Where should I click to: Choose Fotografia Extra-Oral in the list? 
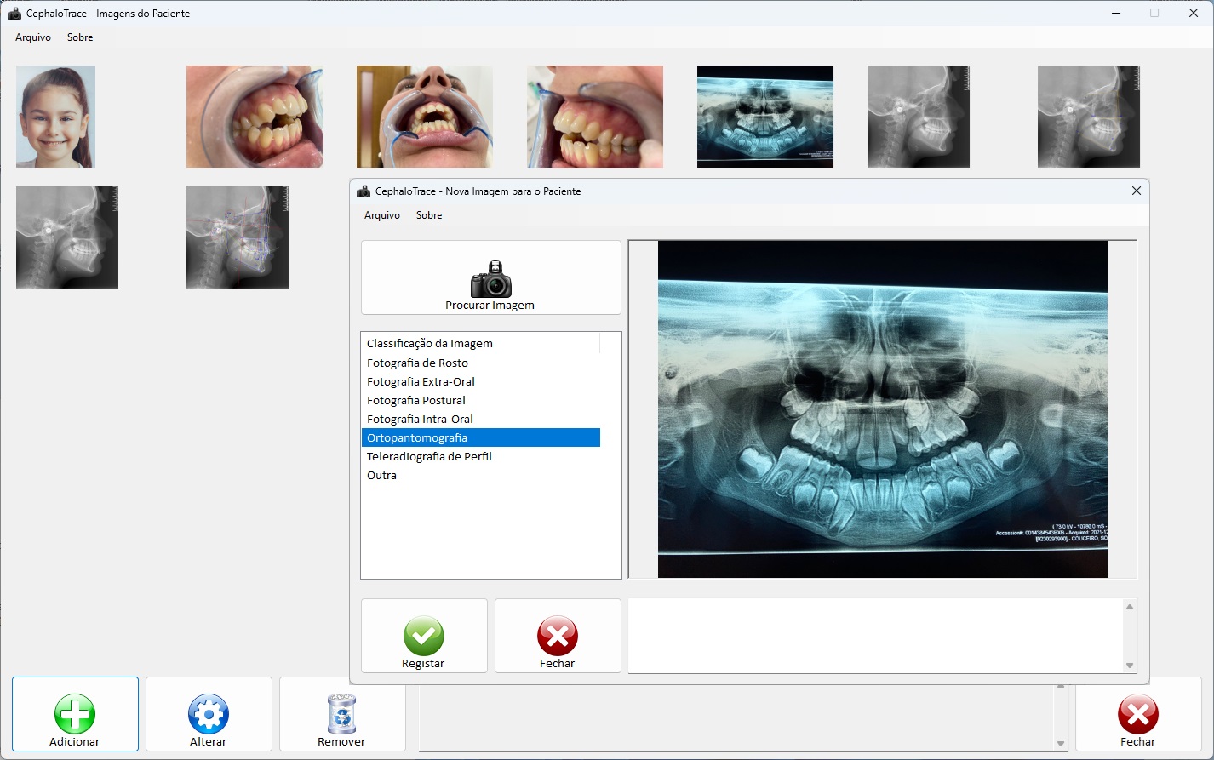point(421,381)
